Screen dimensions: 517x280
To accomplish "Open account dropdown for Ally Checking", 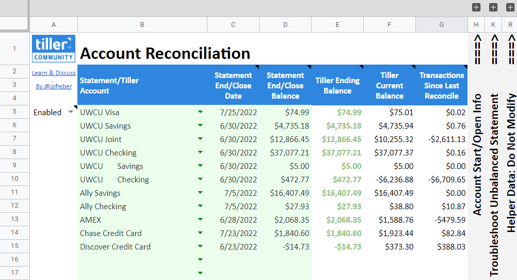I will 200,206.
